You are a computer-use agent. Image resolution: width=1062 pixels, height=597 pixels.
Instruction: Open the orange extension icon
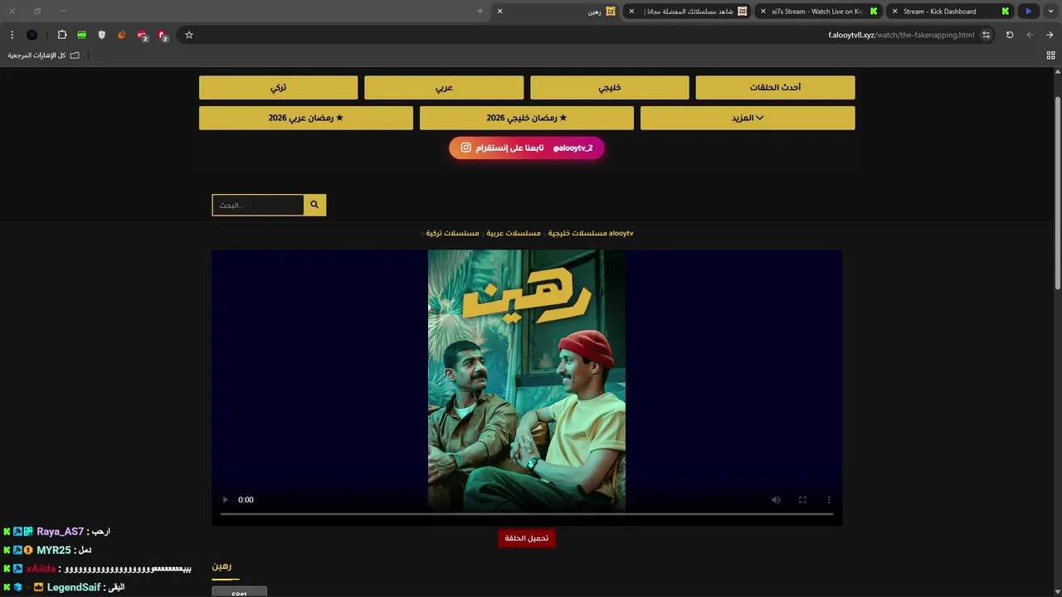coord(122,35)
